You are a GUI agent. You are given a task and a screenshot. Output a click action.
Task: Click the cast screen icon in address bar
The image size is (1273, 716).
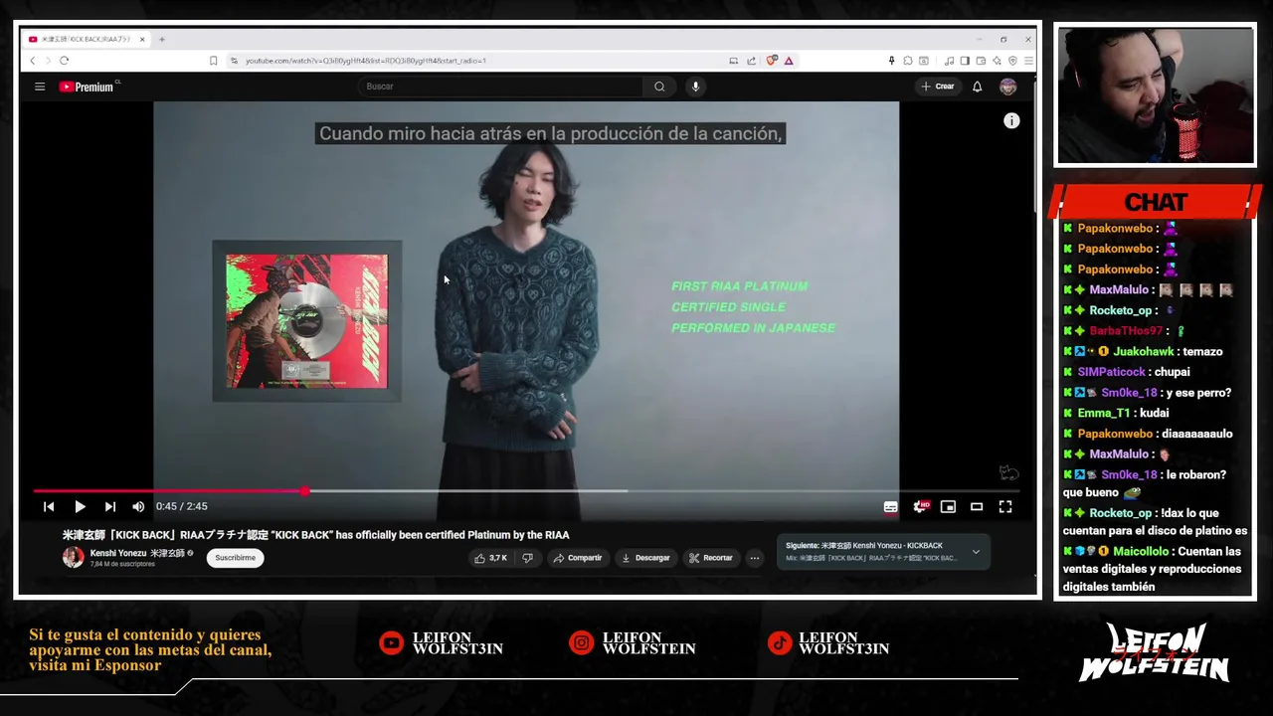point(734,61)
